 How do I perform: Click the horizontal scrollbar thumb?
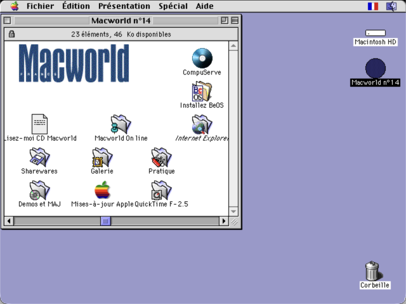pos(106,221)
